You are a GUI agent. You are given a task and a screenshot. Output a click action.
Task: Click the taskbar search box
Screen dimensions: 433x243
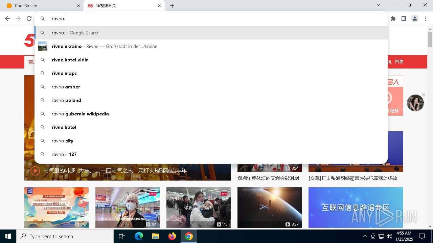pos(65,236)
